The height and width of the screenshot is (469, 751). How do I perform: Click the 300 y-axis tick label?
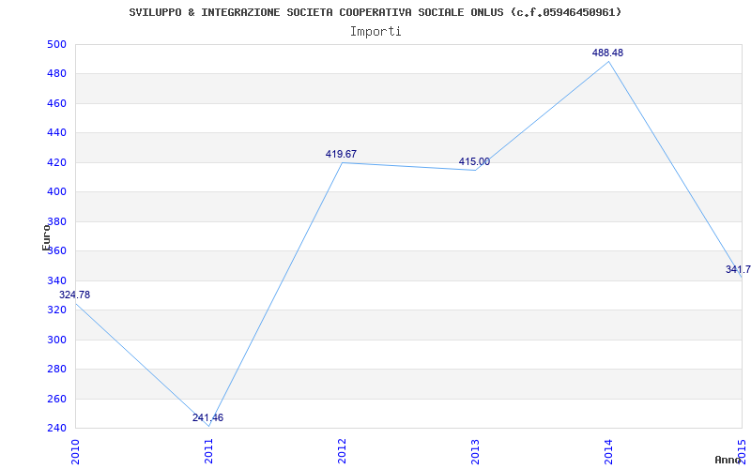pyautogui.click(x=56, y=340)
